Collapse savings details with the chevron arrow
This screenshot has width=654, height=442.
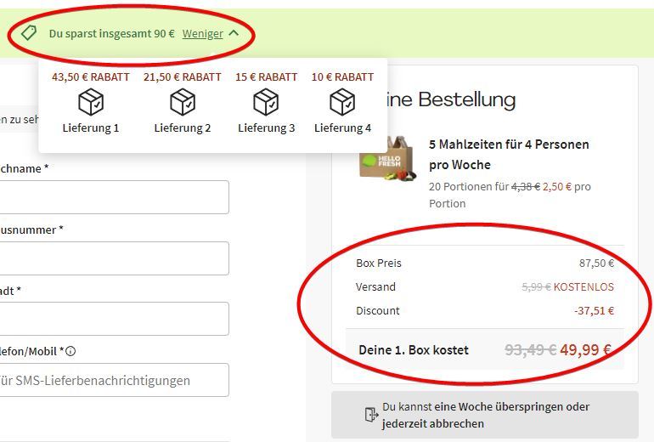coord(234,33)
